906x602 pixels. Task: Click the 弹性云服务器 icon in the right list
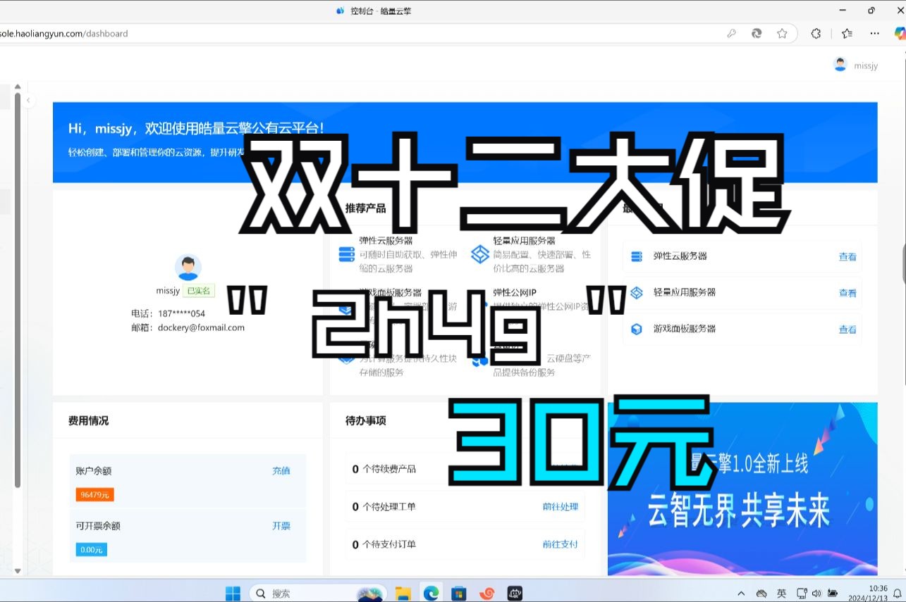tap(637, 256)
